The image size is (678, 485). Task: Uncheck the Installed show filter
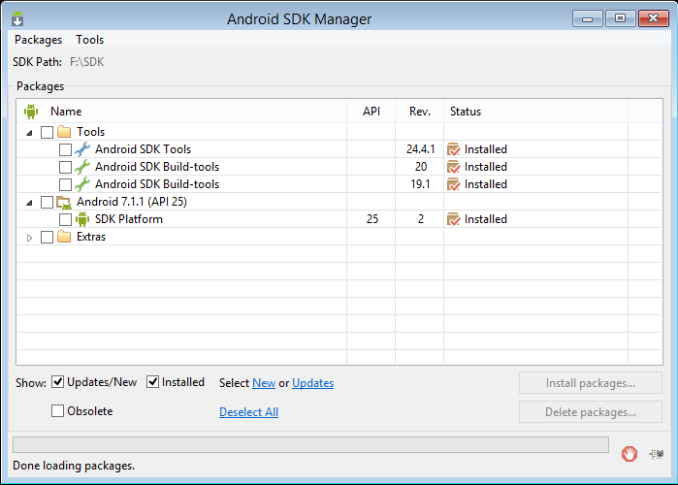pyautogui.click(x=152, y=381)
